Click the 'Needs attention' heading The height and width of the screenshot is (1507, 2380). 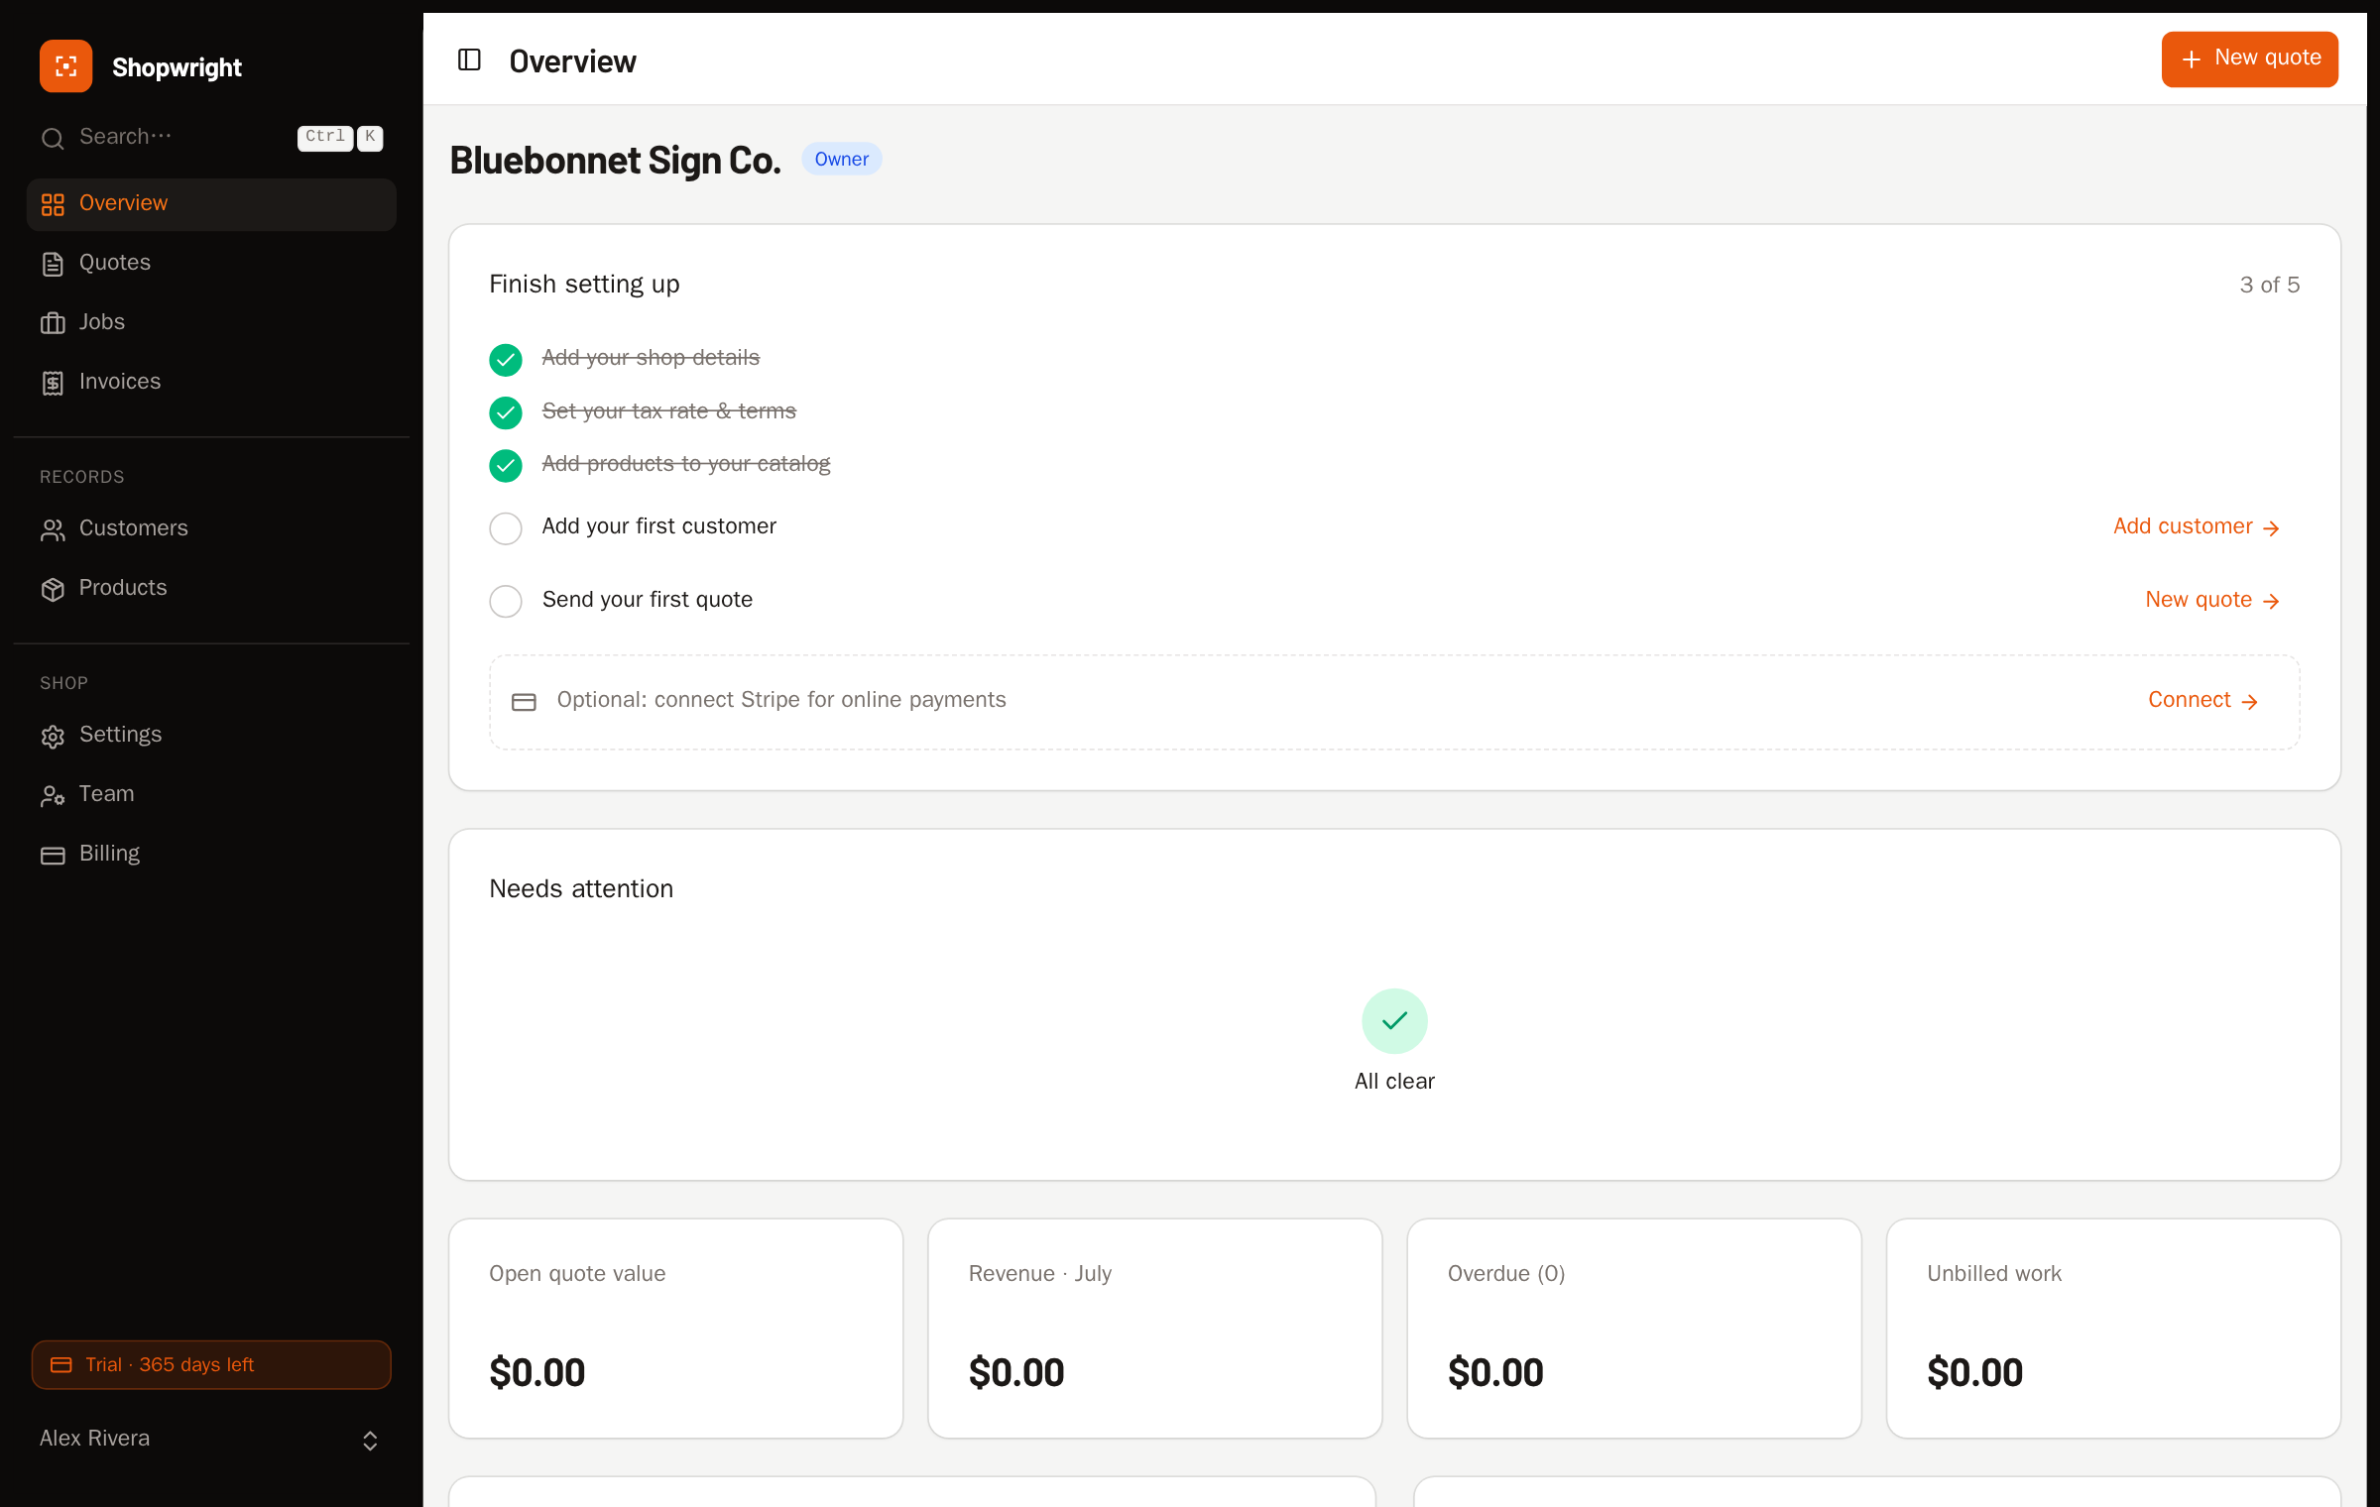(x=581, y=889)
